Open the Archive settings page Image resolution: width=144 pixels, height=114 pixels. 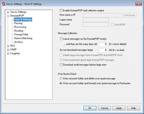click(x=19, y=42)
